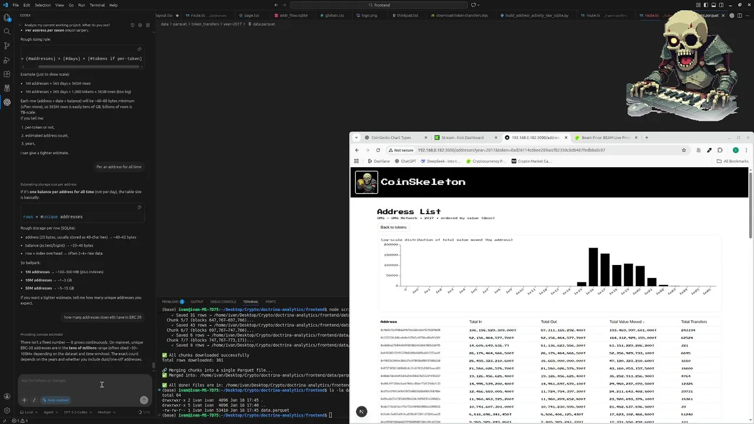Open the Chrome tab search chevron
Screen dimensions: 754x424
(356, 138)
